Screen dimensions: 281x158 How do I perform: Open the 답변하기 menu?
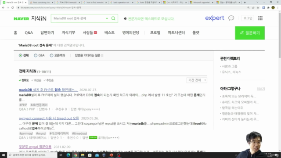(47, 32)
